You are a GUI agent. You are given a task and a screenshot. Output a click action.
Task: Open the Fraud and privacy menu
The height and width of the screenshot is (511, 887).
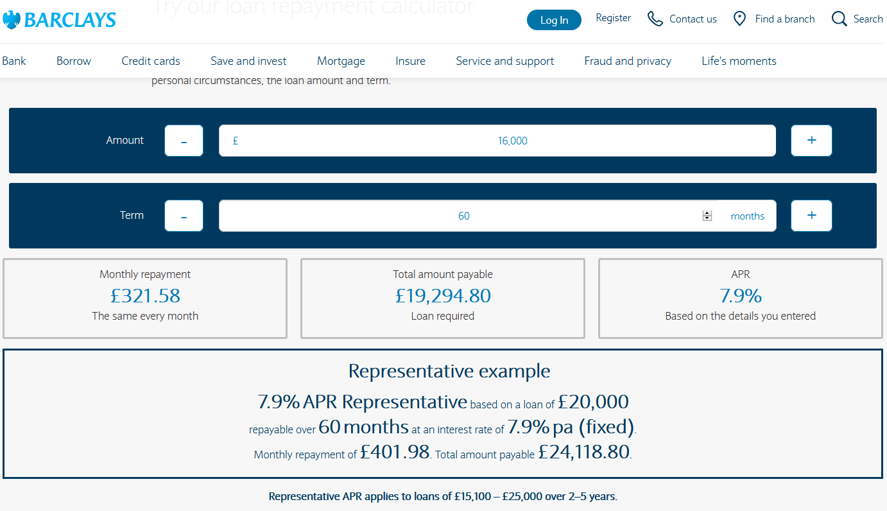pos(628,61)
